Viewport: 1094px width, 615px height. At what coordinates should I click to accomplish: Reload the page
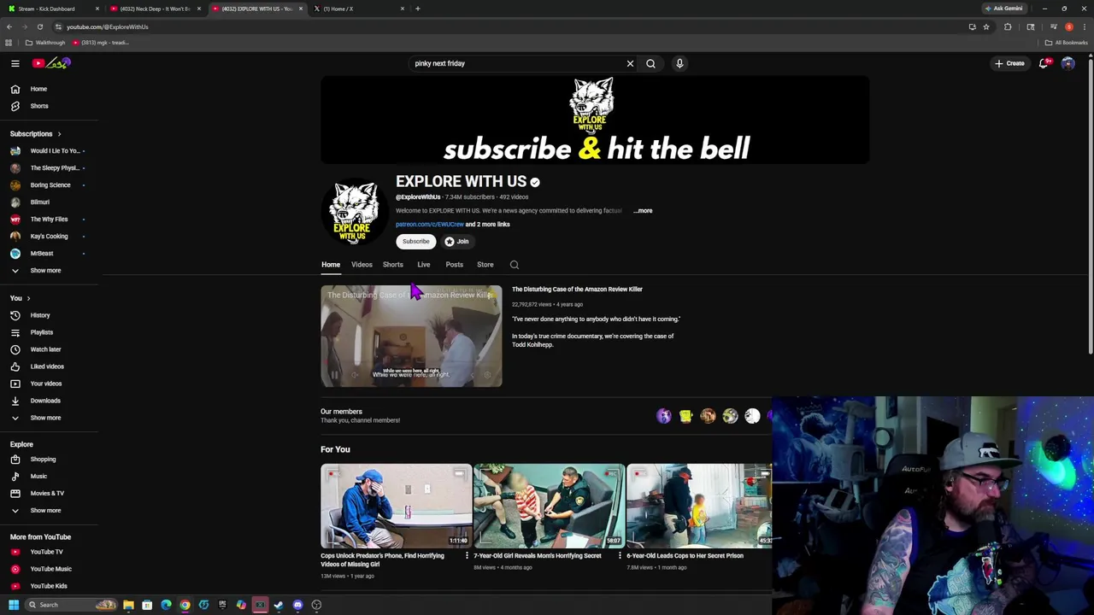pyautogui.click(x=39, y=26)
